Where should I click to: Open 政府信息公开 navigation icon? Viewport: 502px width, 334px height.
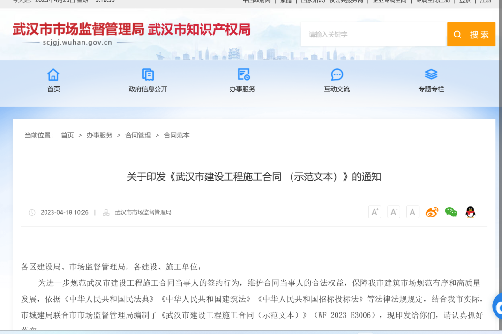pos(148,74)
